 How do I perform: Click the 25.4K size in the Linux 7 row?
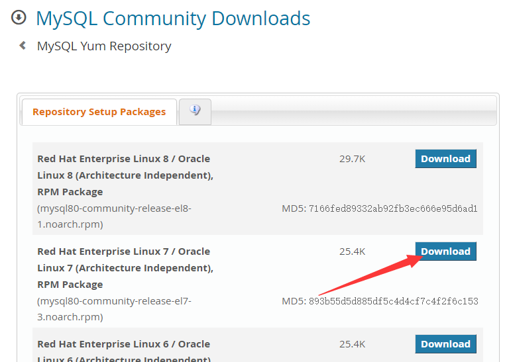click(352, 251)
